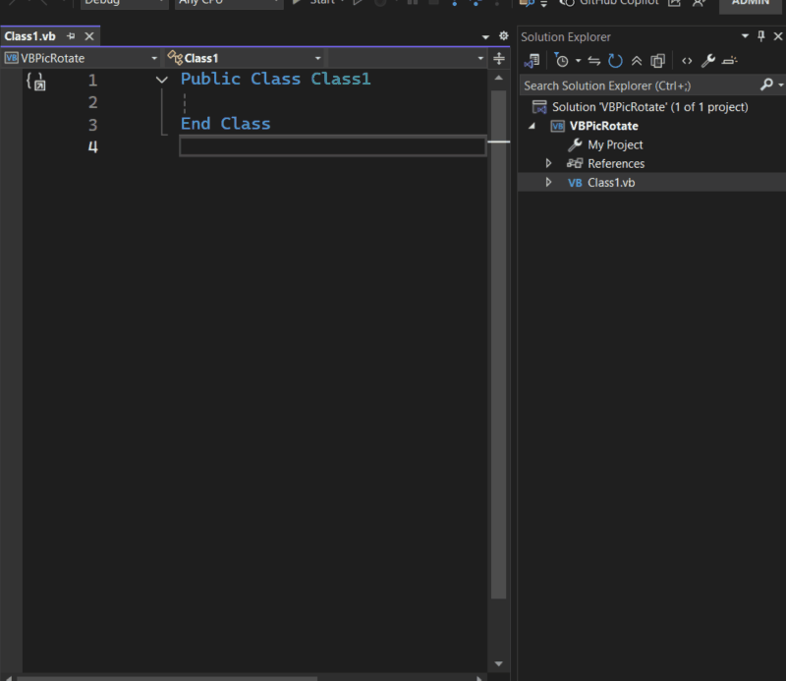The height and width of the screenshot is (681, 786).
Task: Close the Class1.vb tab
Action: [89, 36]
